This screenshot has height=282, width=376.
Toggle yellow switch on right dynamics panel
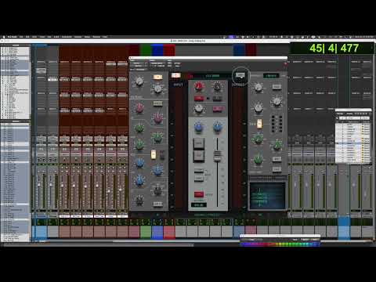259,124
